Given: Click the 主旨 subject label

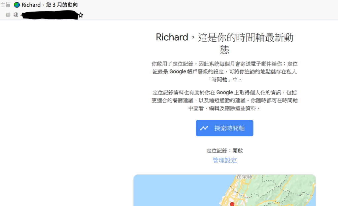Looking at the screenshot, I should tap(5, 5).
